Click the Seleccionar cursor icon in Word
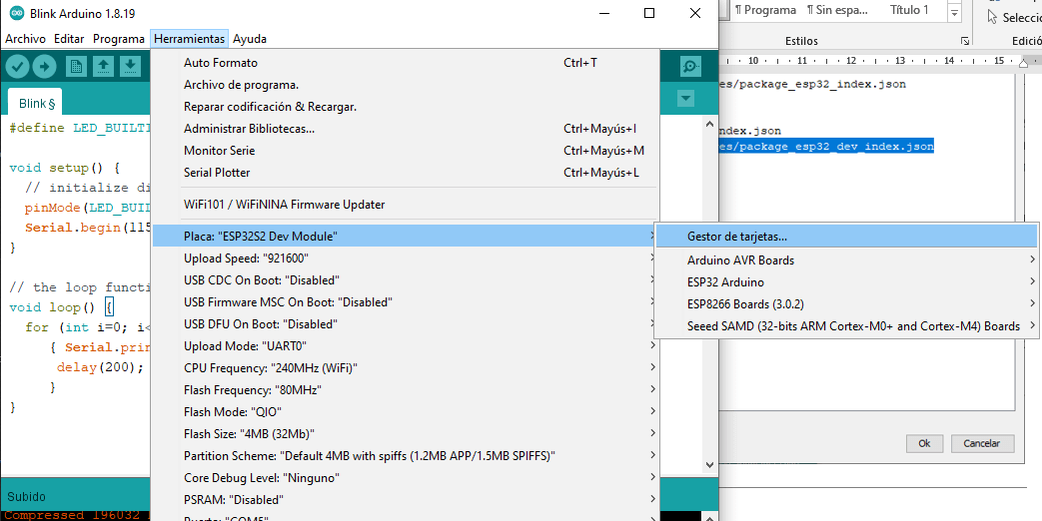This screenshot has width=1042, height=521. (x=993, y=16)
